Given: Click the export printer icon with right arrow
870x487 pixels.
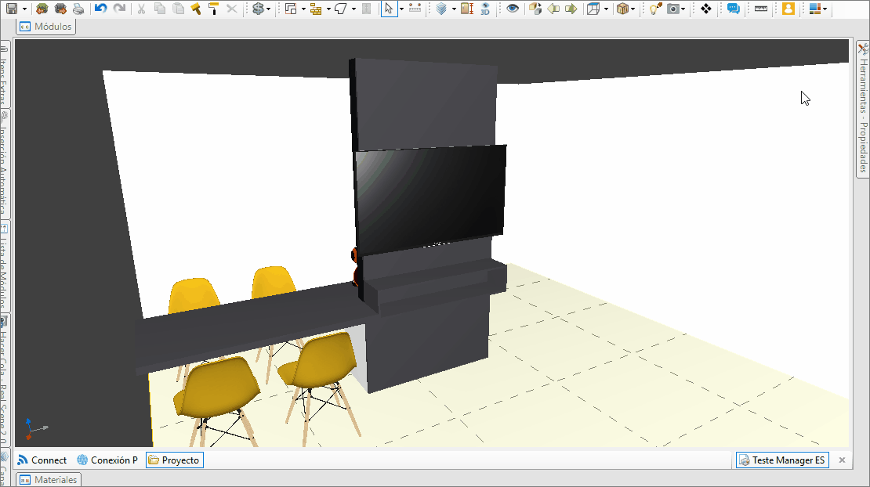Looking at the screenshot, I should click(60, 9).
